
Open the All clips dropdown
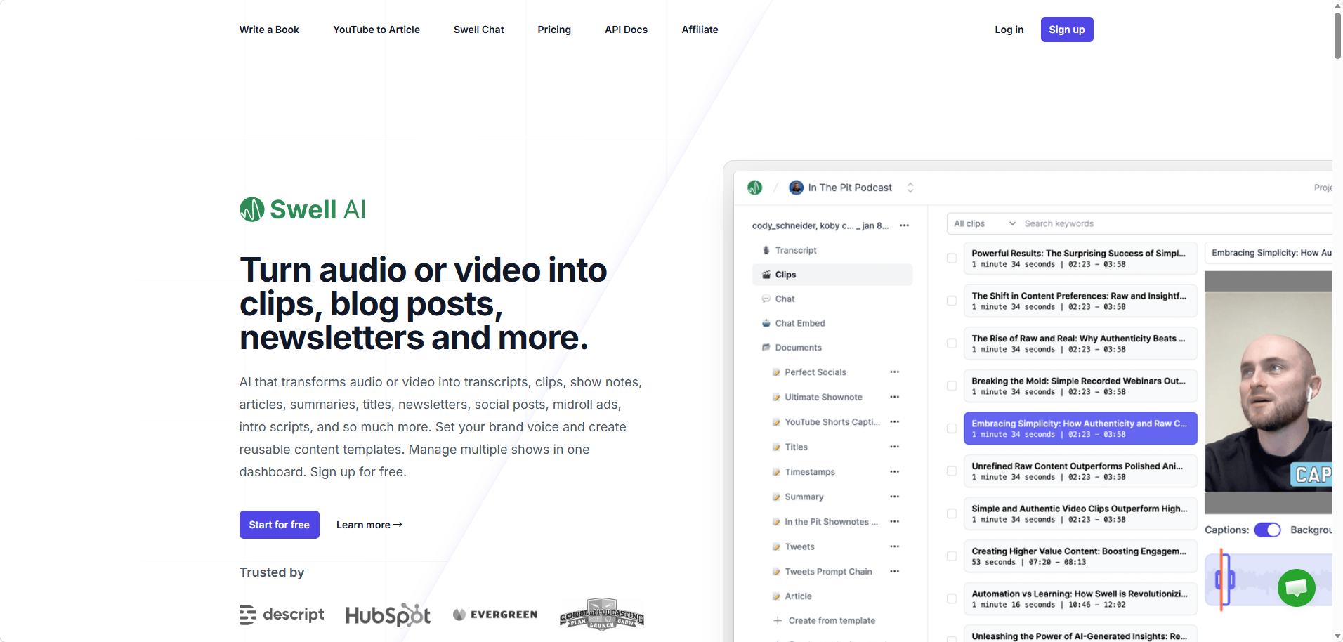[985, 224]
